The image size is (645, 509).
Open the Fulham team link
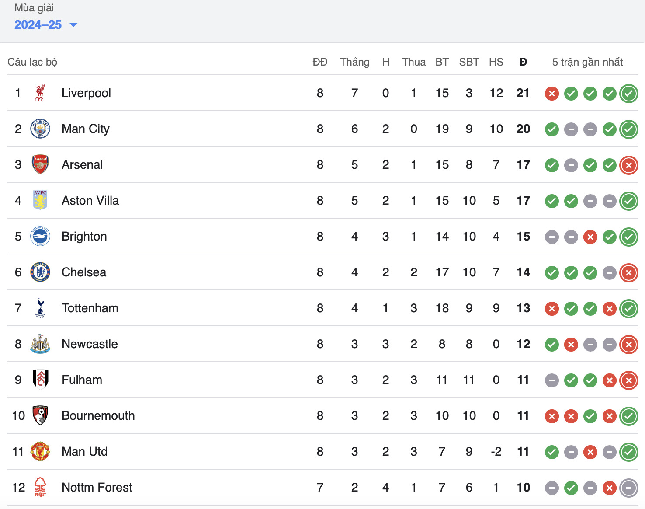pyautogui.click(x=82, y=380)
